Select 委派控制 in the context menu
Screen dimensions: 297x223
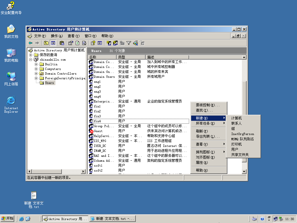point(209,105)
